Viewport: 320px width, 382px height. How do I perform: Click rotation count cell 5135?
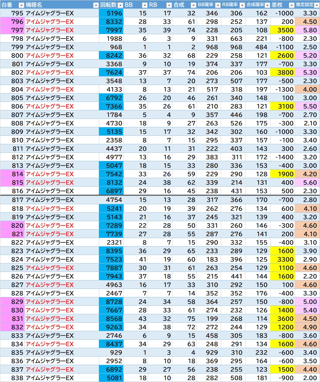[x=111, y=132]
